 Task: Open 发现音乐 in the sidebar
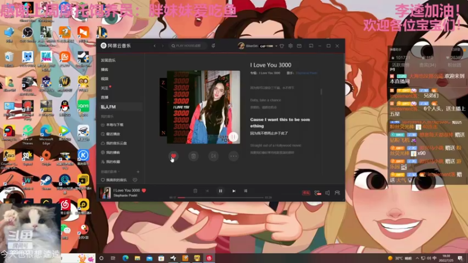[108, 60]
